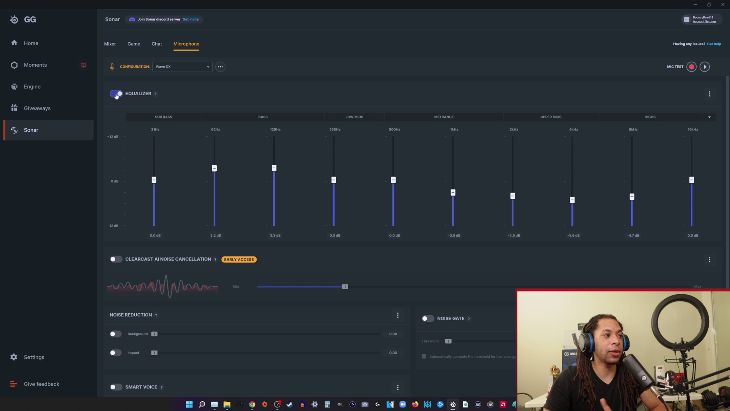
Task: Open the configuration more options (three dots) button
Action: pos(220,67)
